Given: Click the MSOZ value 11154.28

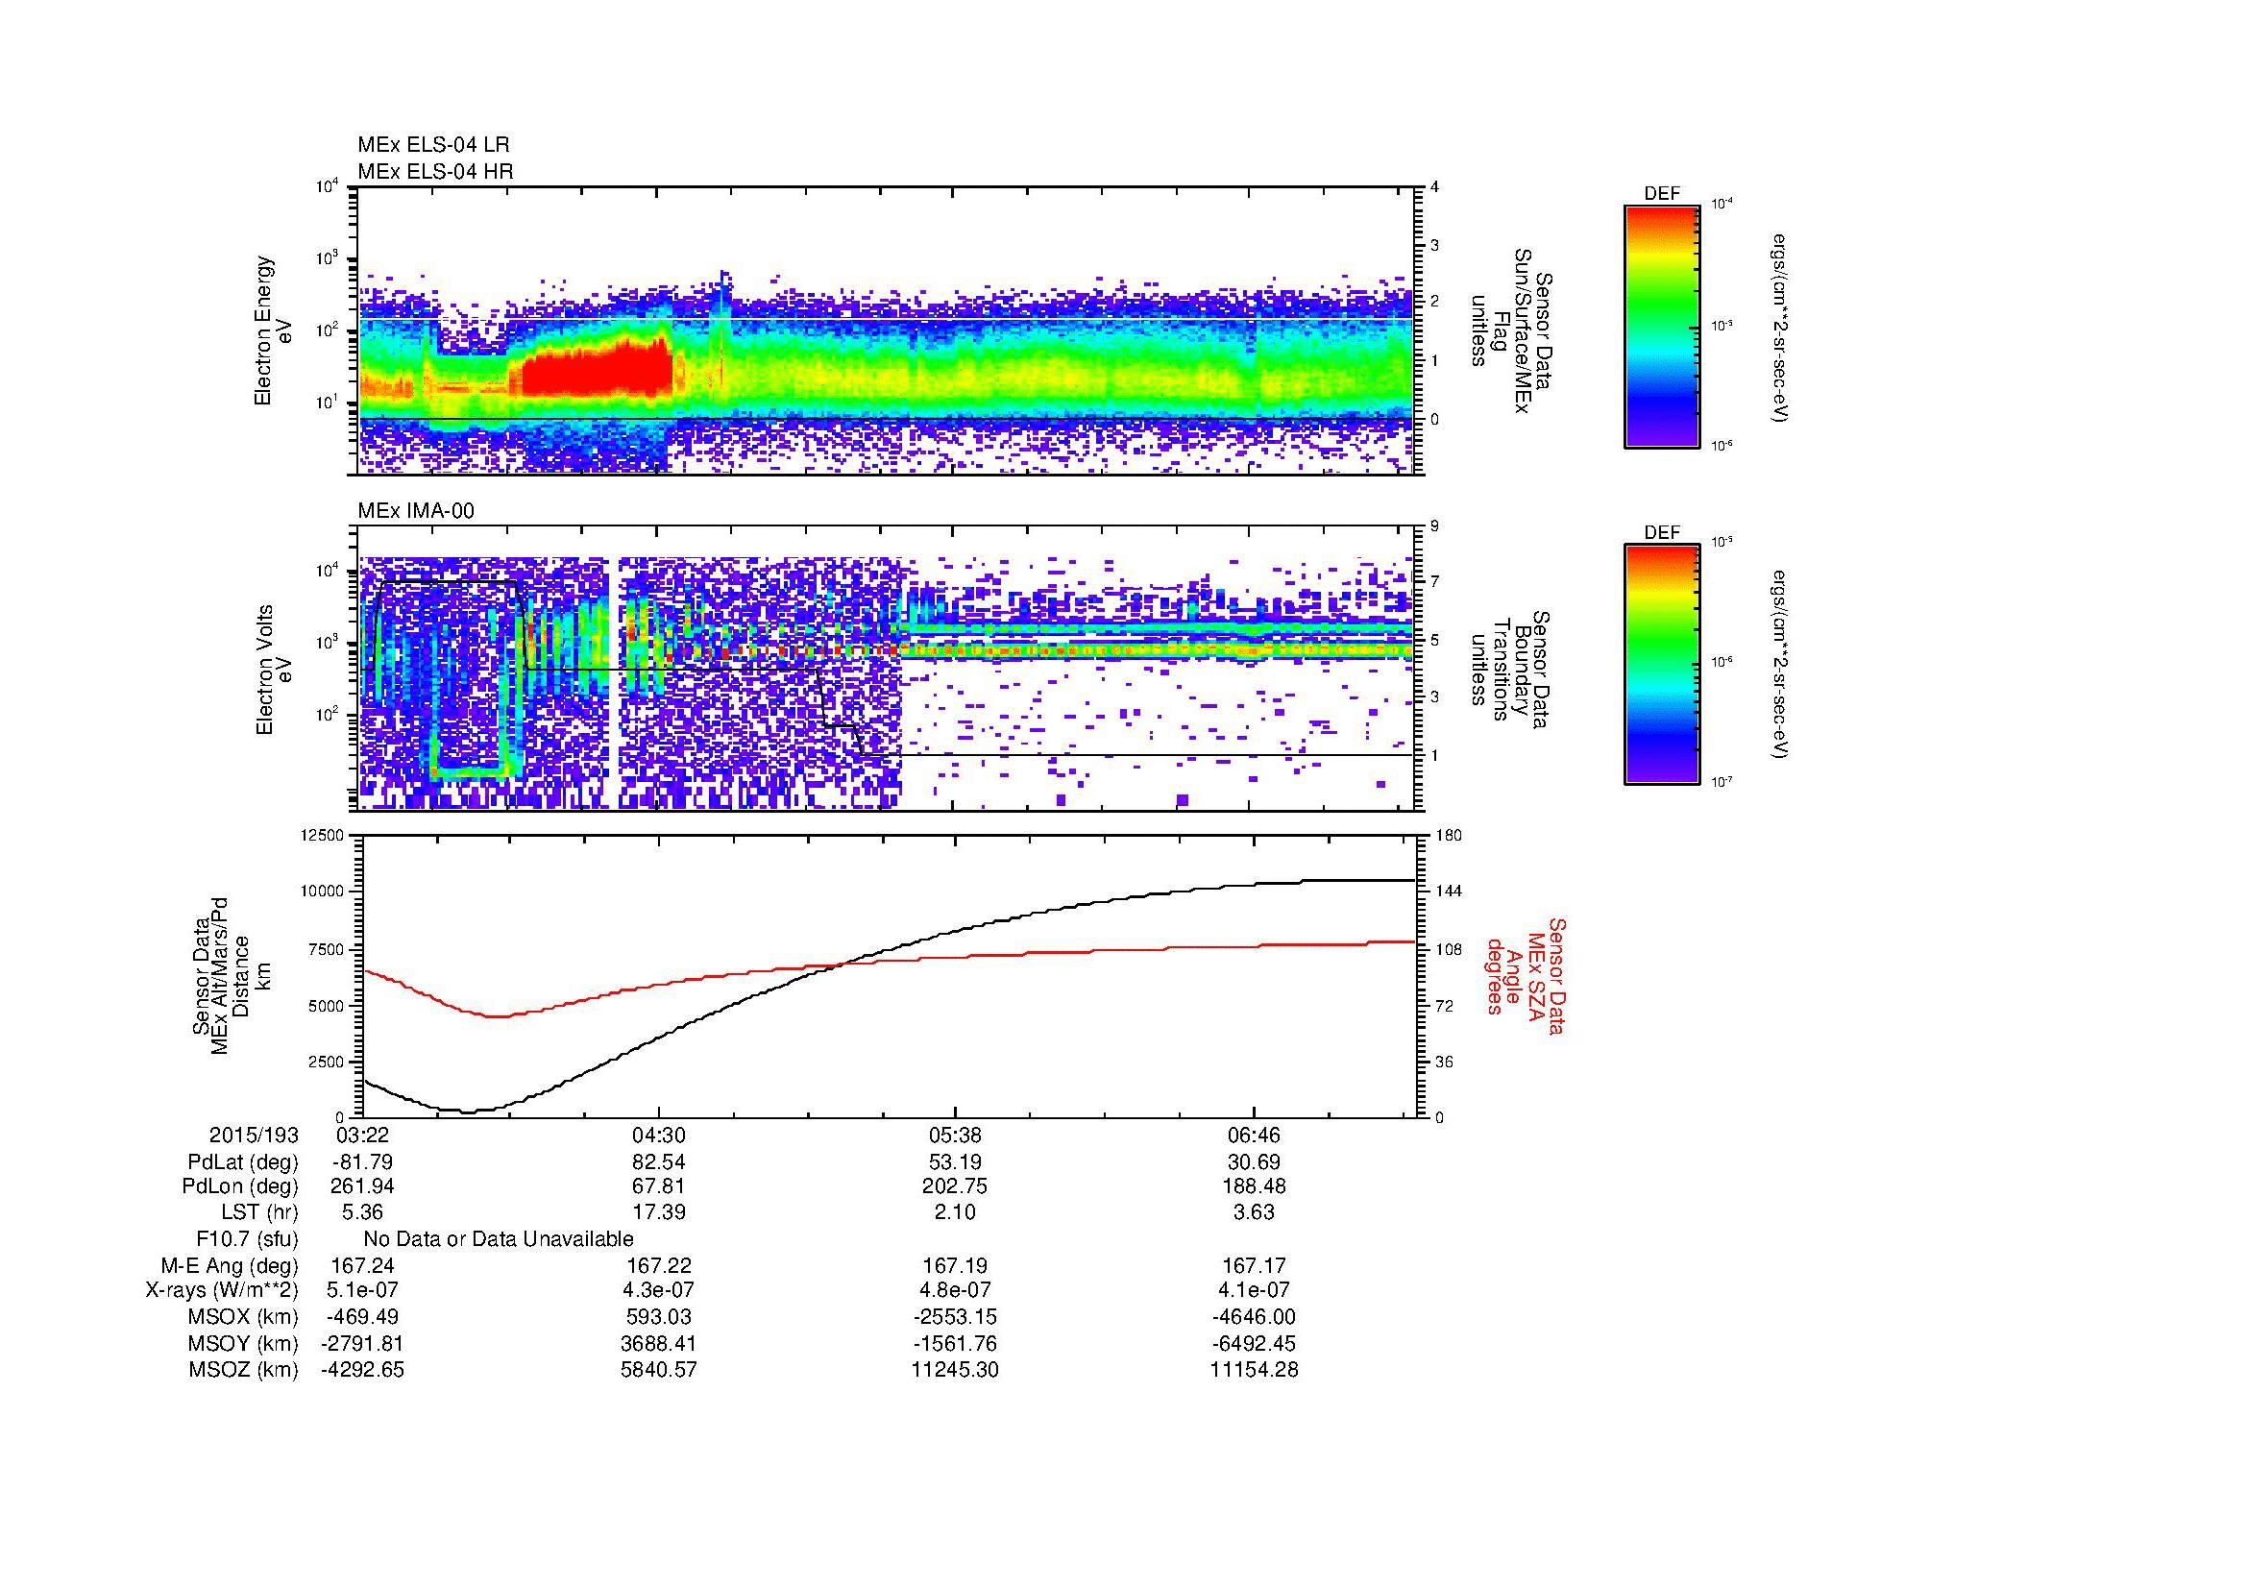Looking at the screenshot, I should pos(1254,1371).
